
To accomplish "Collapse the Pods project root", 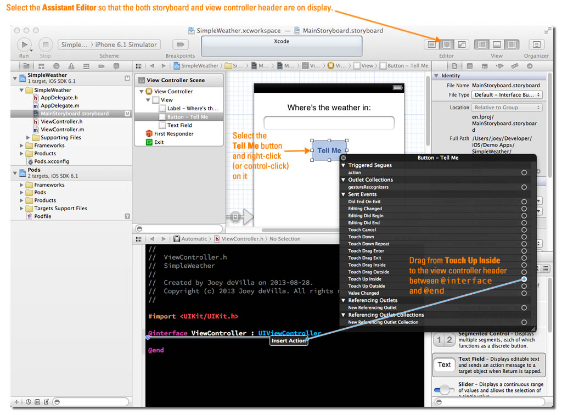I will pos(15,173).
